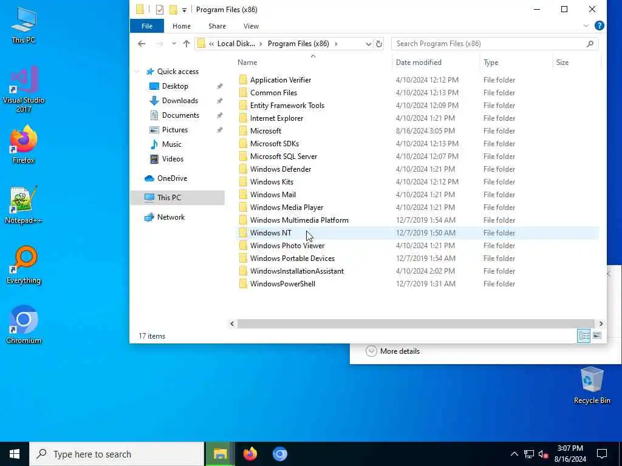Click the chevron after Local Disk breadcrumb

[x=261, y=44]
